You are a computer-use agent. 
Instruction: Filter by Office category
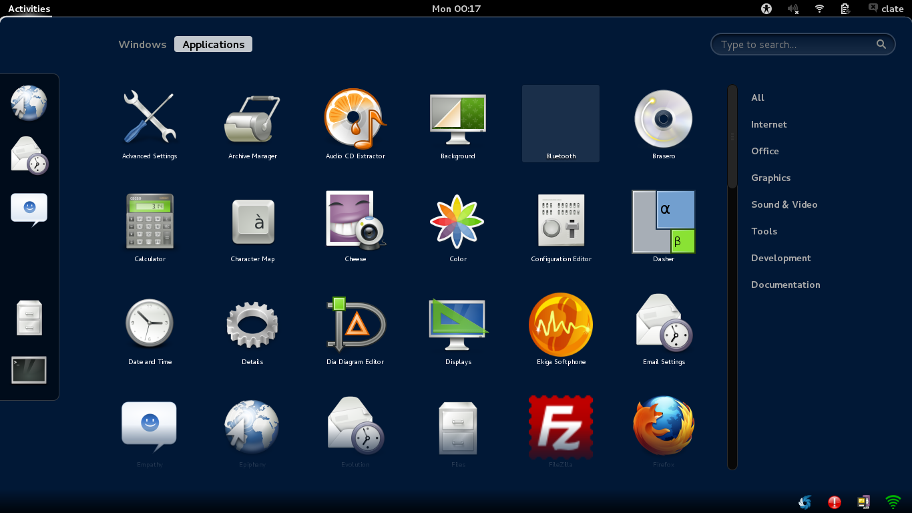pyautogui.click(x=765, y=151)
